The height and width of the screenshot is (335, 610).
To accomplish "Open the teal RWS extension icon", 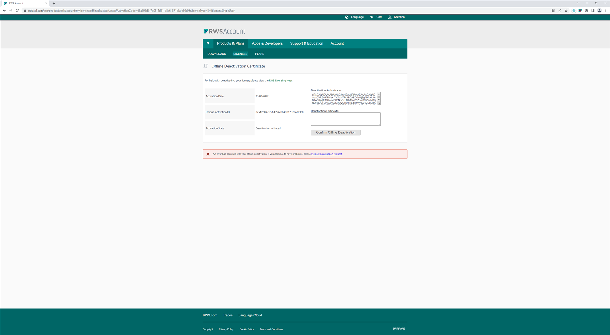I will coord(580,11).
